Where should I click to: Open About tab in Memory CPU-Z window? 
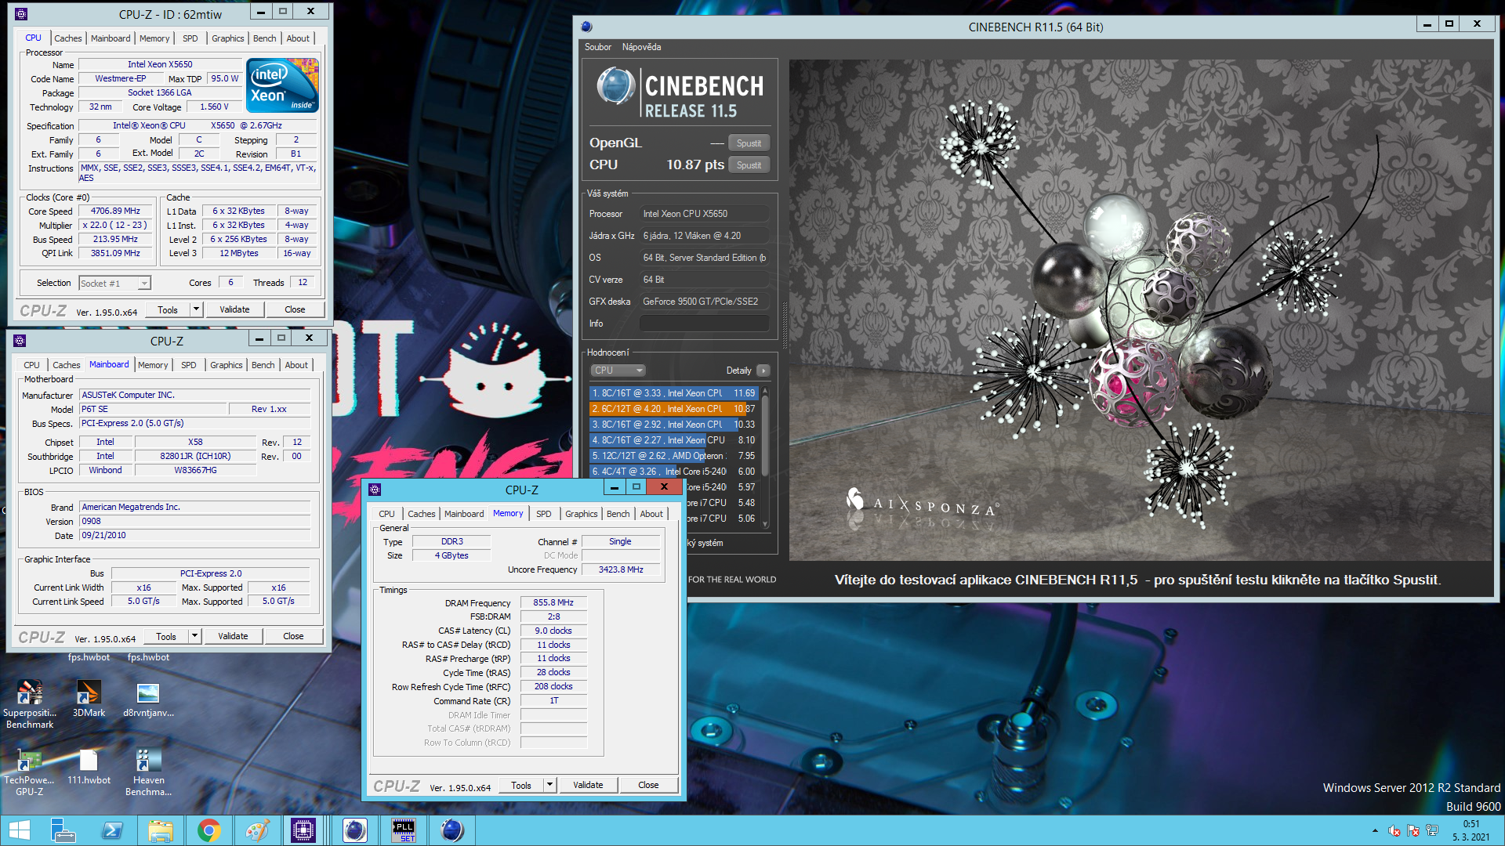pos(651,514)
